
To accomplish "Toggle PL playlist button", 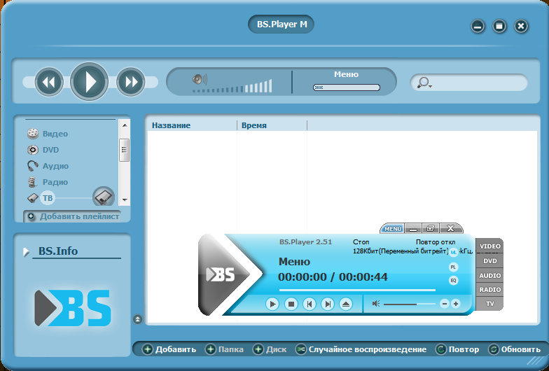I will (454, 267).
